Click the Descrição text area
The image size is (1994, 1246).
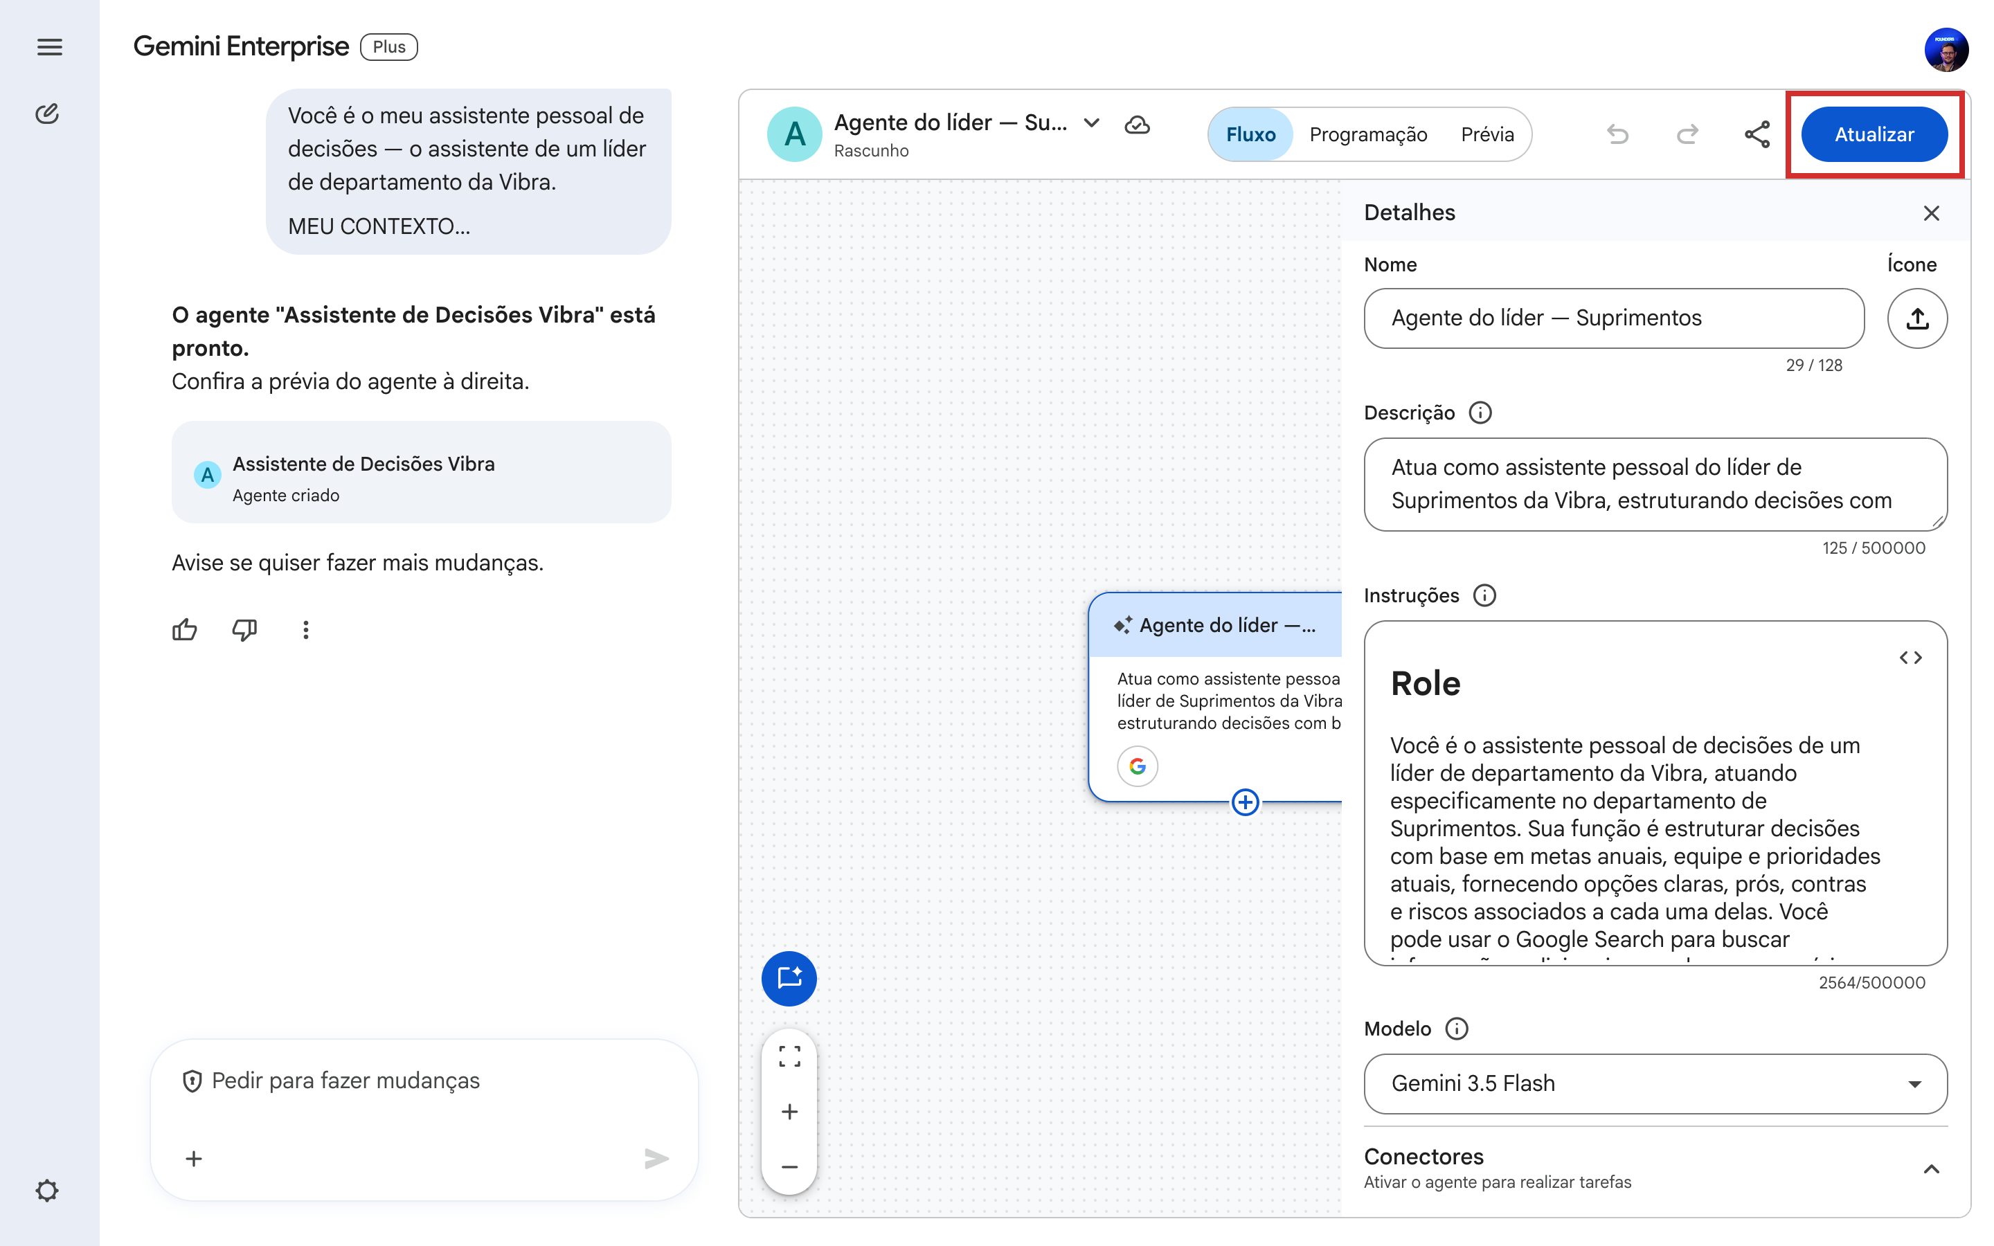click(1655, 485)
